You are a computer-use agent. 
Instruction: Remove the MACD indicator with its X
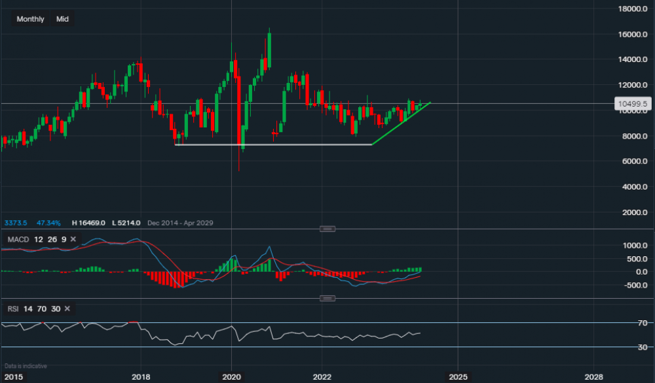[73, 240]
